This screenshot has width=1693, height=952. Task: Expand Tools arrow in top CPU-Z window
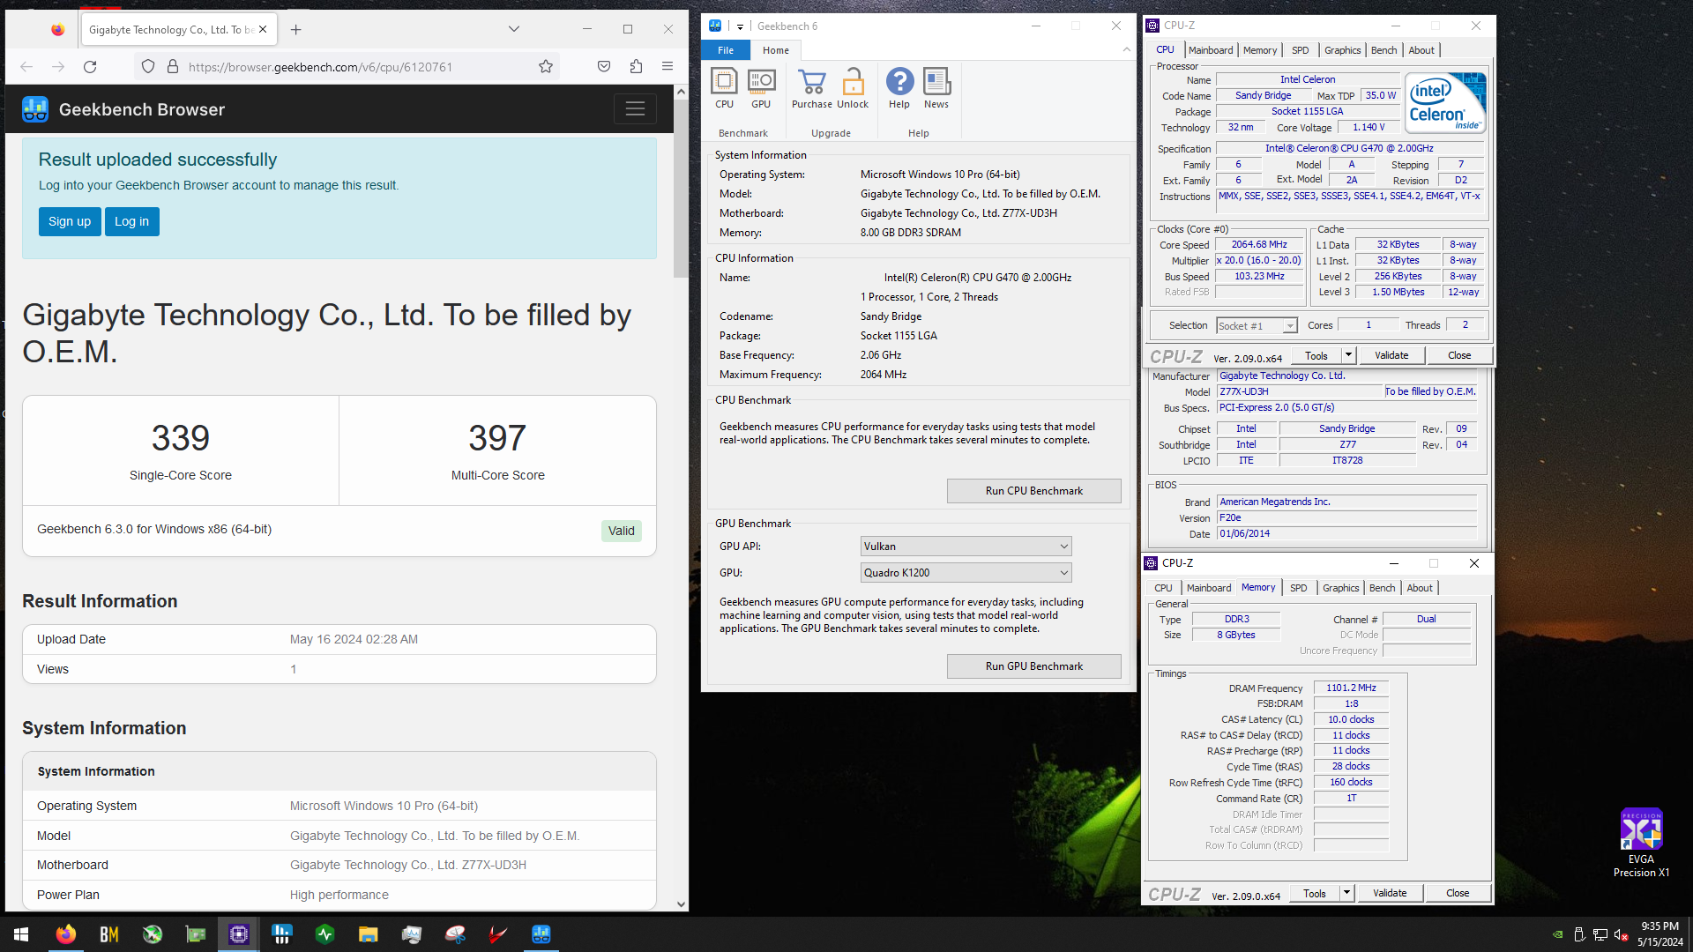[1348, 355]
